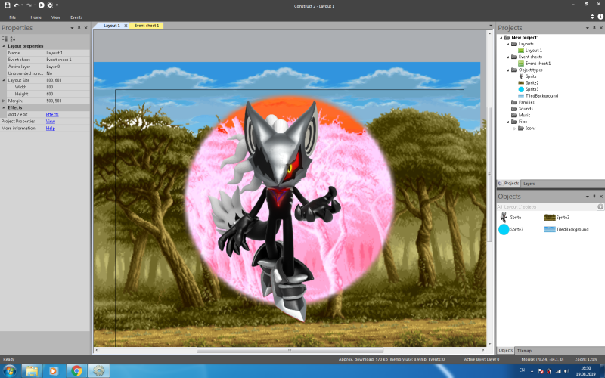Click the About info icon in the ribbon
605x378 pixels.
pos(600,17)
